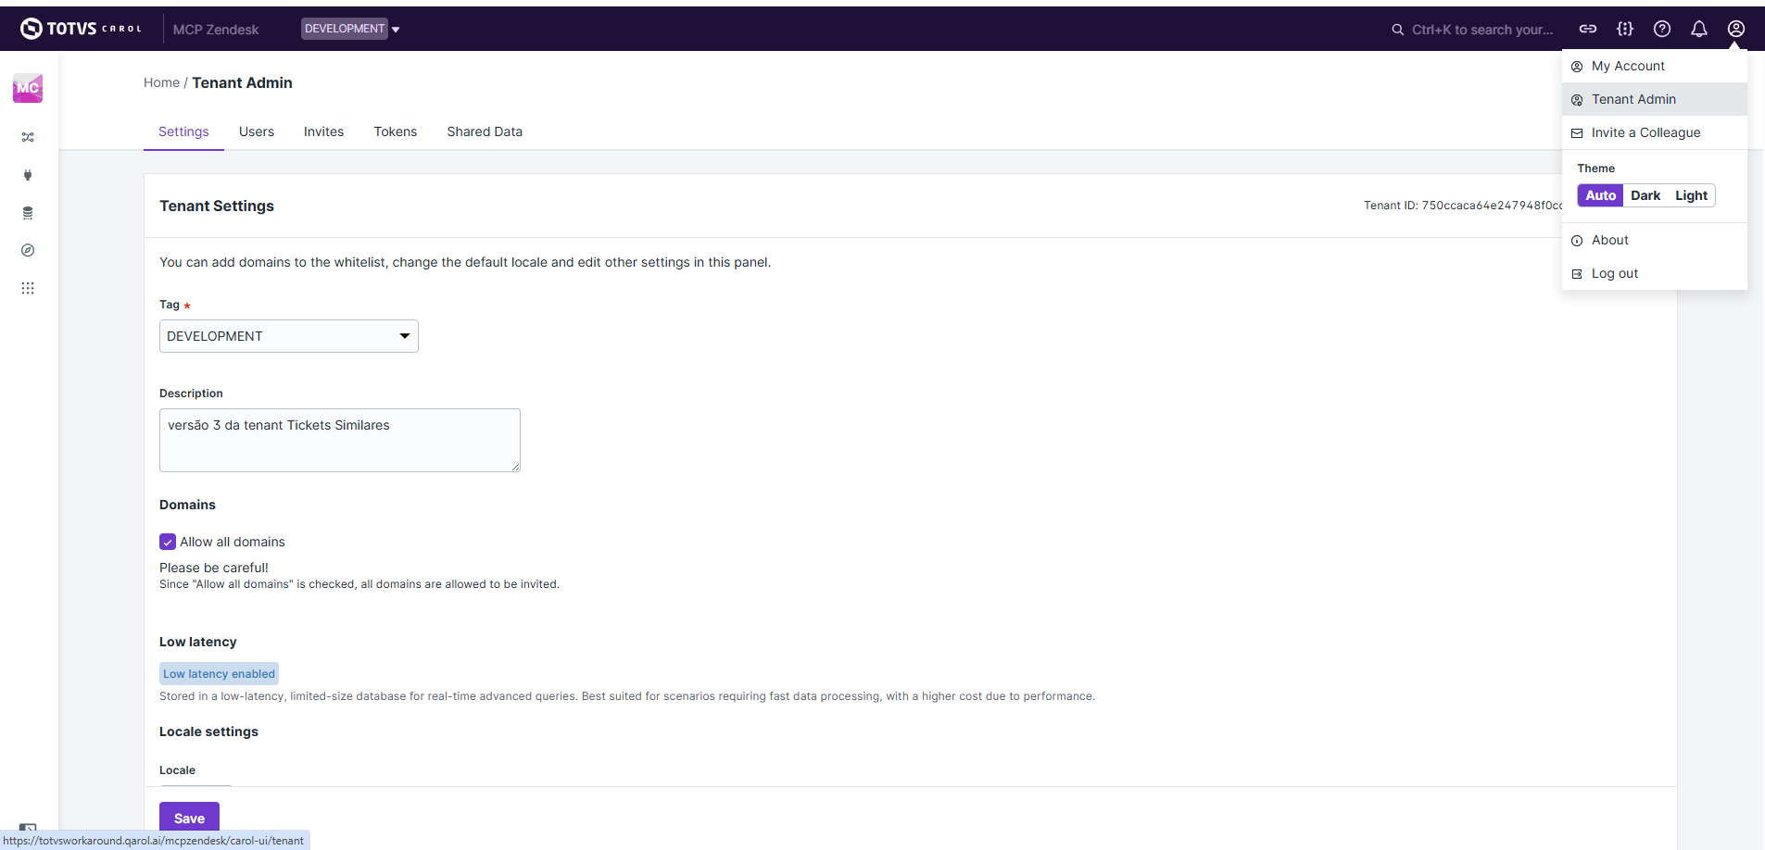Viewport: 1765px width, 850px height.
Task: Switch to the Users tab
Action: click(256, 131)
